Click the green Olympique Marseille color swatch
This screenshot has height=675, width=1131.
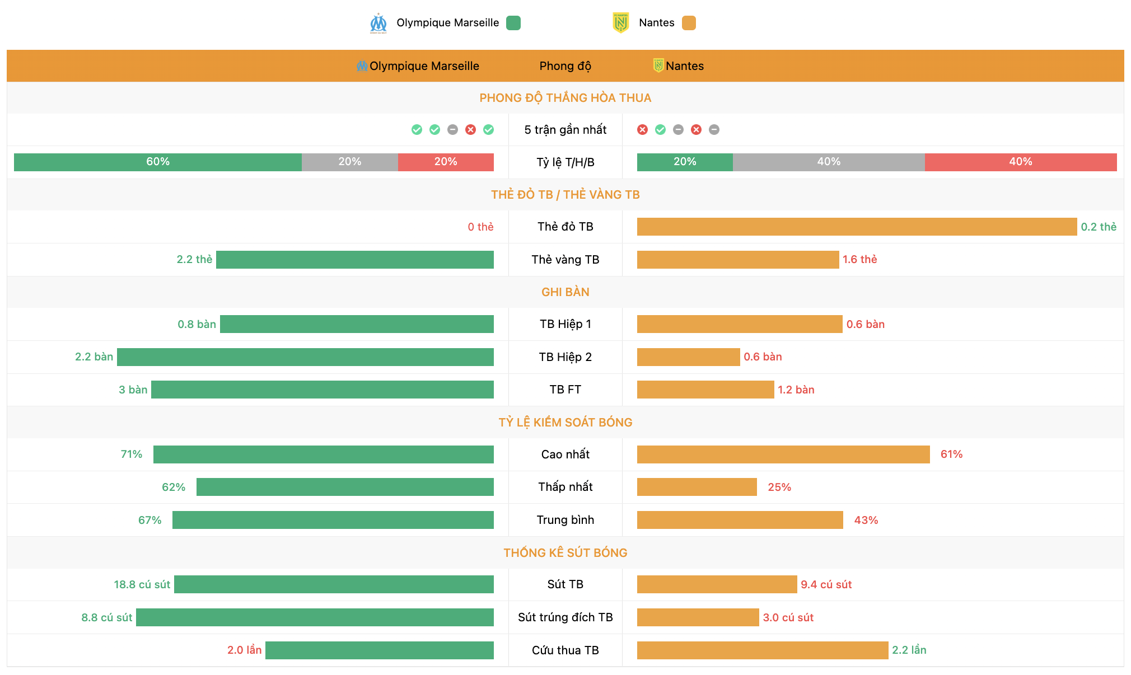click(x=513, y=23)
